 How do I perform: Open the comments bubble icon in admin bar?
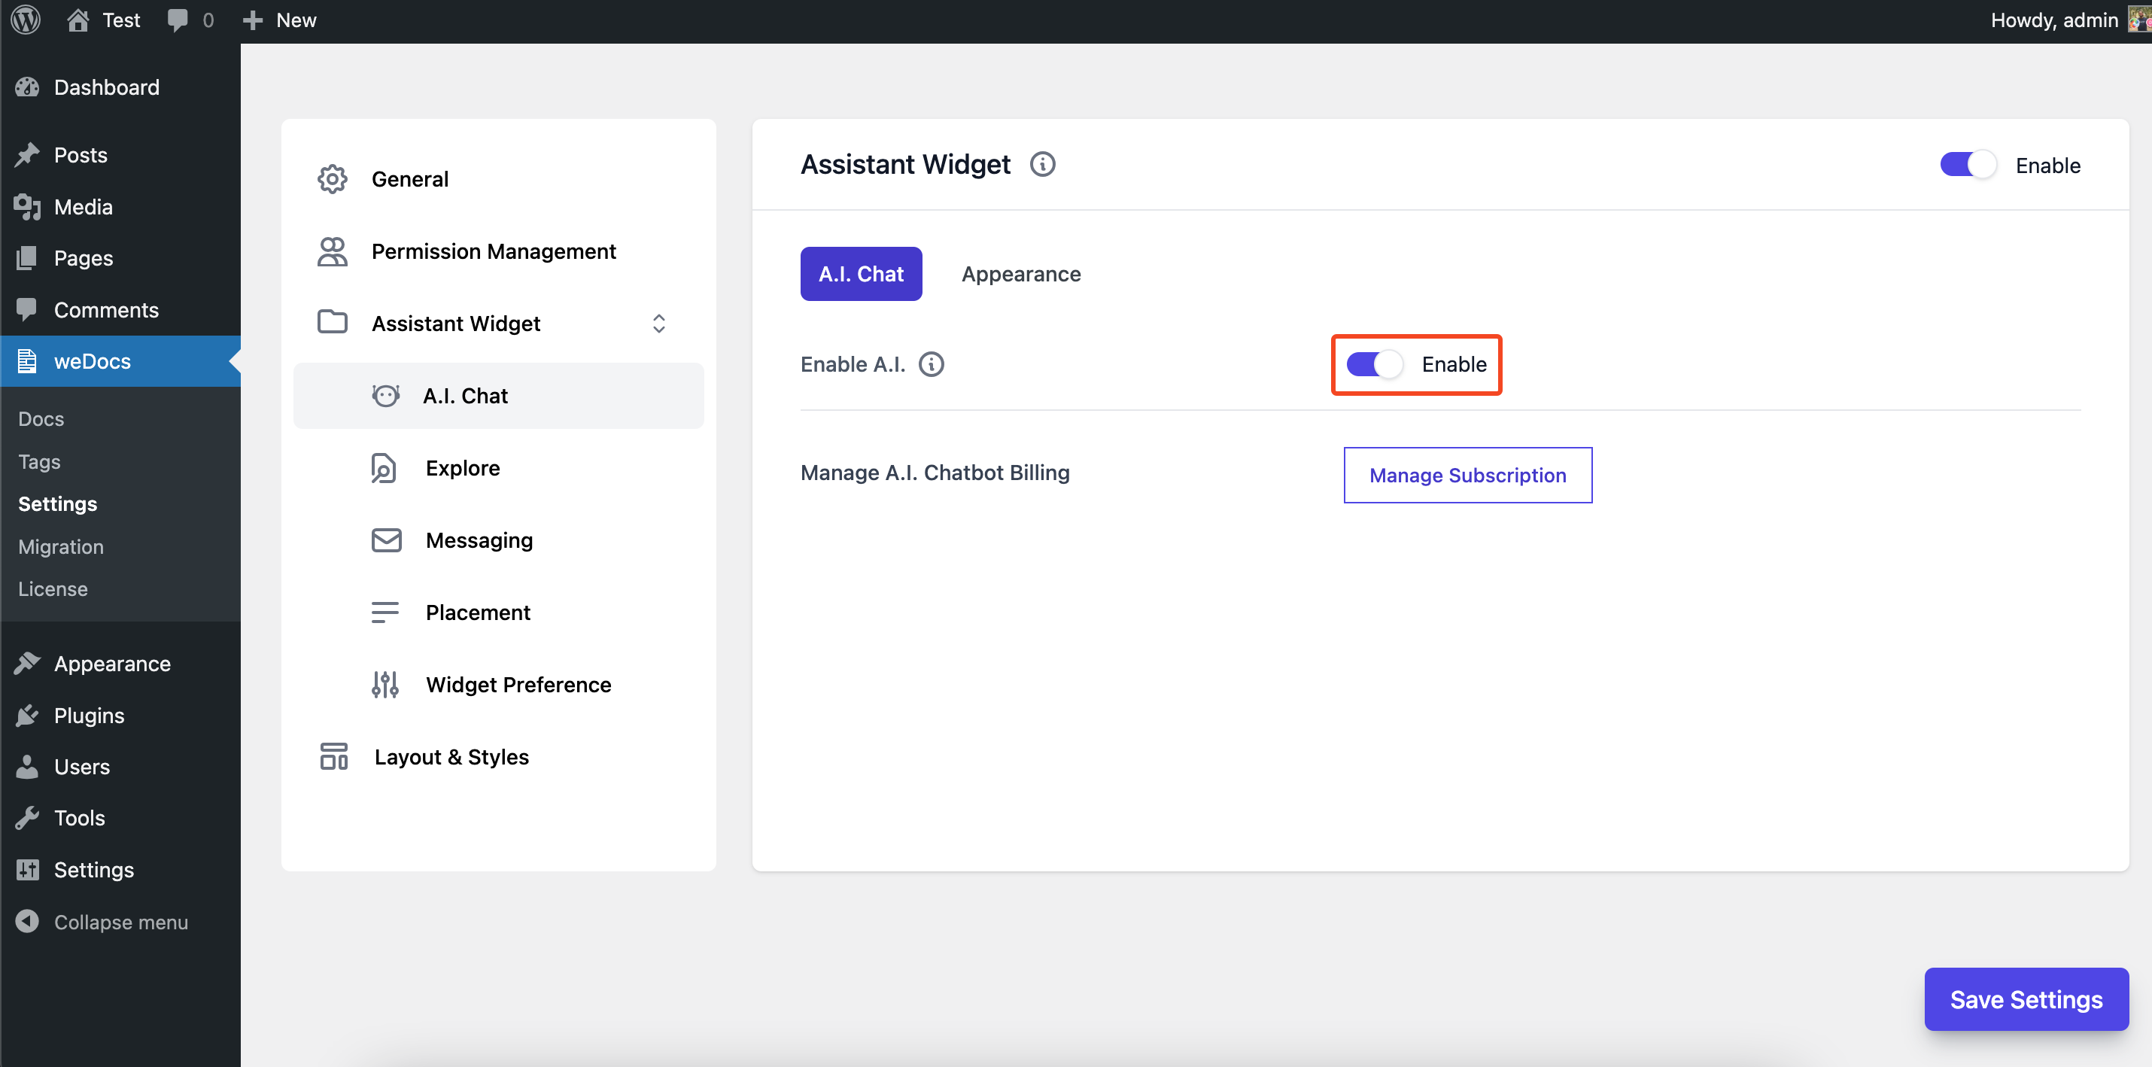[177, 20]
